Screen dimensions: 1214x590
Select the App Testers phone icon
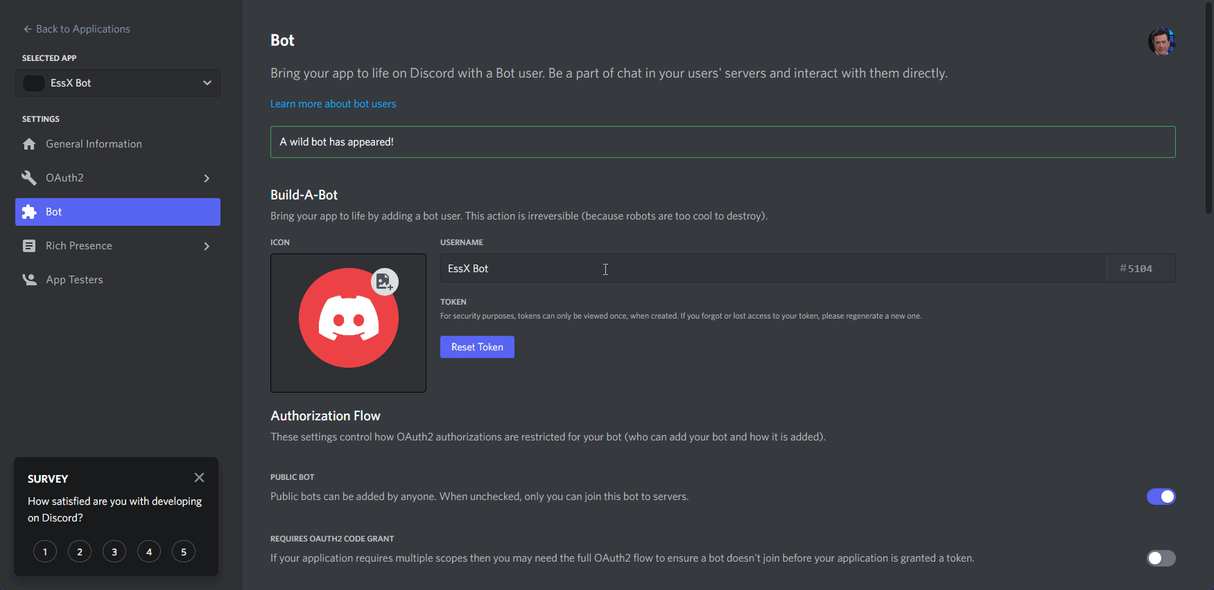[29, 279]
